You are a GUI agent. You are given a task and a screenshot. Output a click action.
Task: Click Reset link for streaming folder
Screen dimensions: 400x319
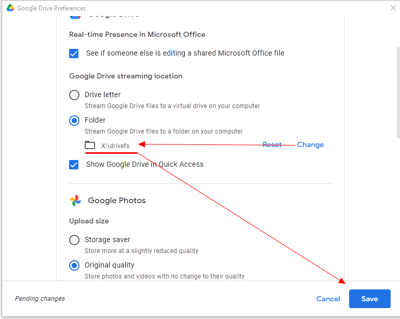click(272, 145)
